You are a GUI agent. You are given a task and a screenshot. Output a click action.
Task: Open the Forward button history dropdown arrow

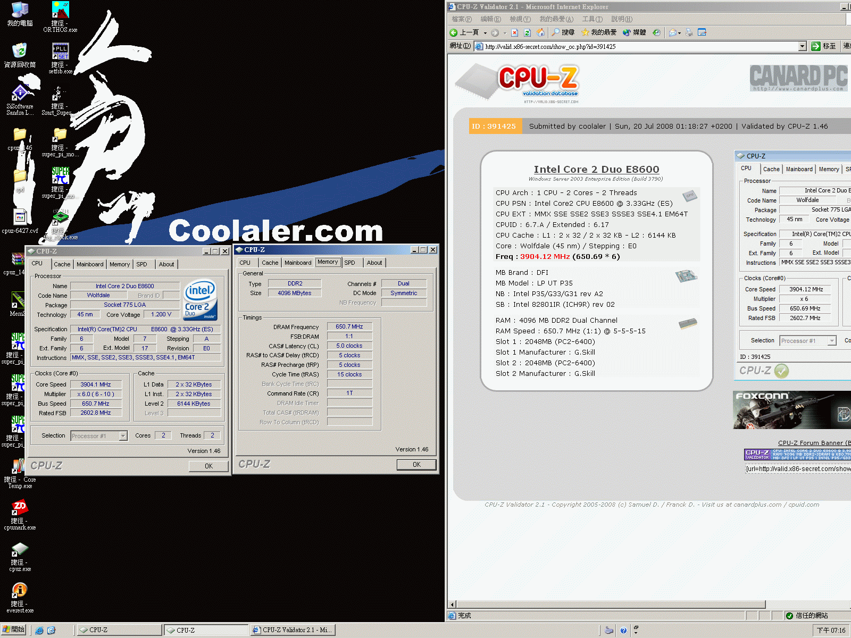coord(505,33)
